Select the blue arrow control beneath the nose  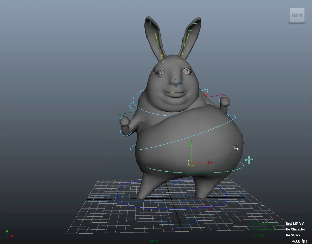[176, 87]
